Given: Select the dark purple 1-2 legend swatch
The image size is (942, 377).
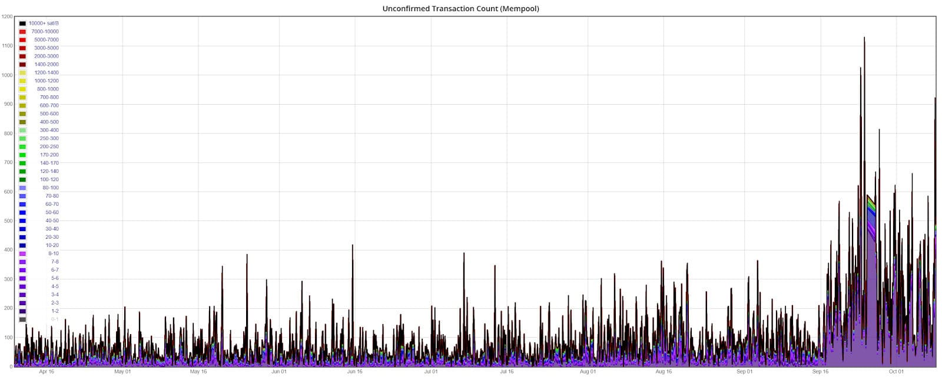Looking at the screenshot, I should 22,311.
